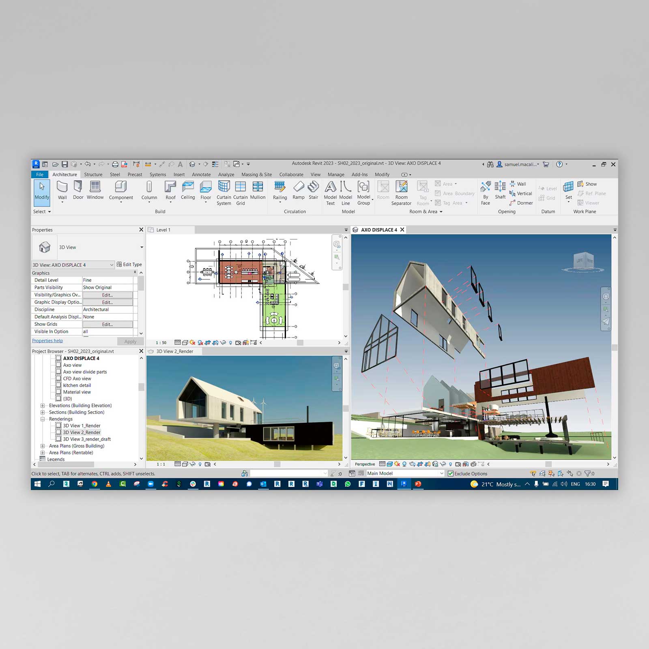Open the 3D View type selector dropdown

coord(142,247)
